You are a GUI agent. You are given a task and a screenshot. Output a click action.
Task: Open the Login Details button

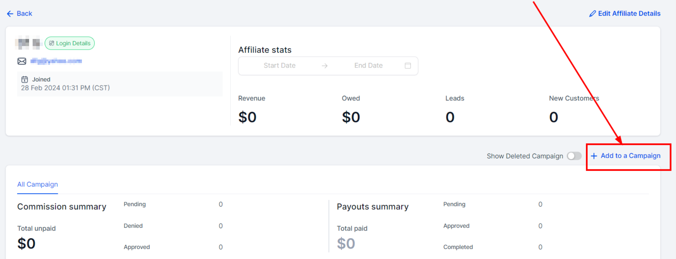(x=70, y=43)
